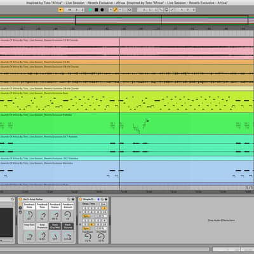Select the bright green Kalimba clip

click(x=127, y=124)
